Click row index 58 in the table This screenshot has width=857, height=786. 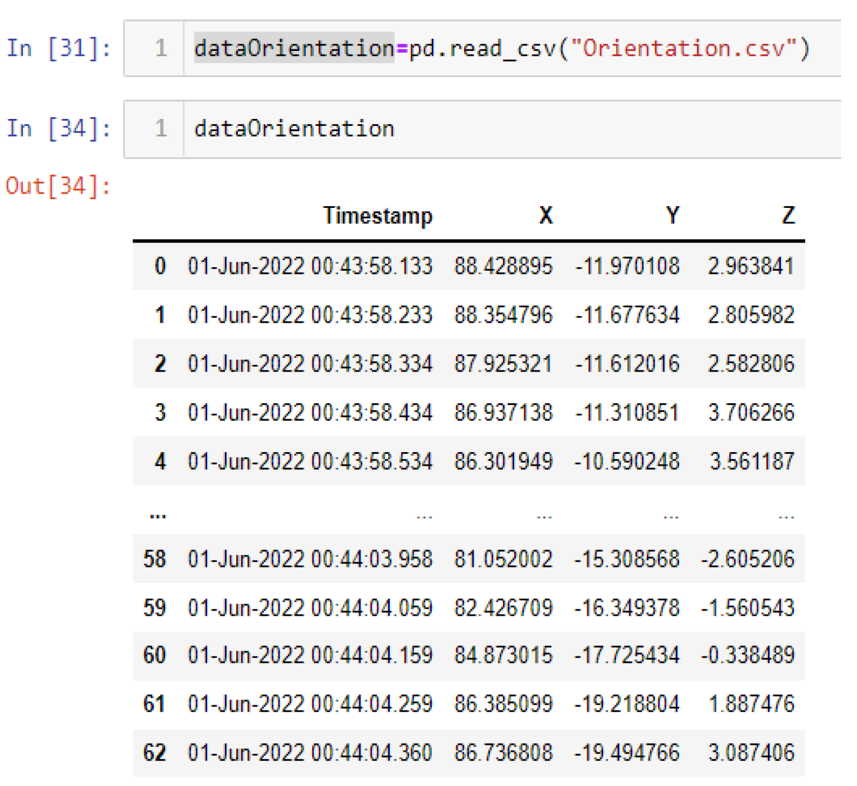[x=154, y=559]
